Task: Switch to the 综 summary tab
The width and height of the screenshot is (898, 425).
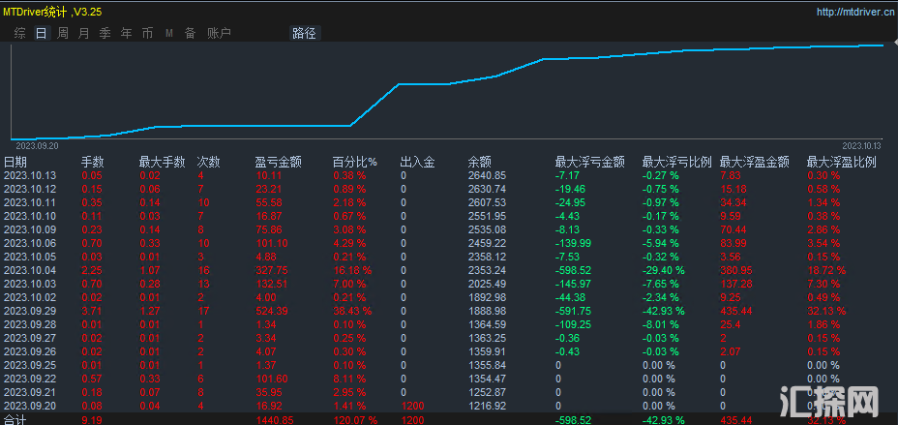Action: [19, 33]
